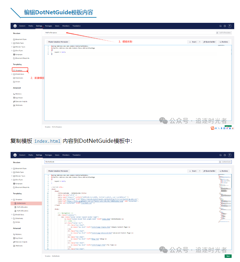Click the code minimap in the DotNetGuide editor
The height and width of the screenshot is (262, 240).
(225, 199)
